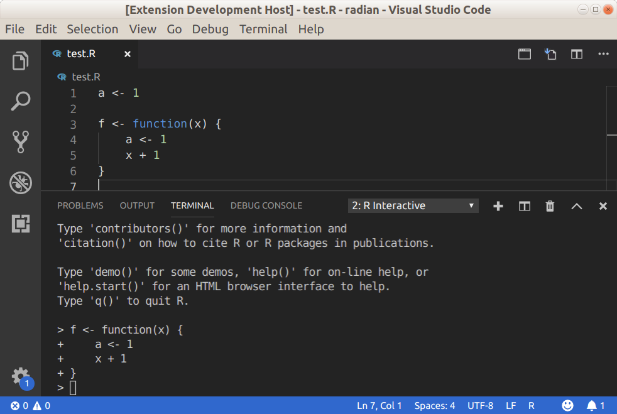Click 'help.start()' text in the terminal
617x414 pixels.
point(101,286)
